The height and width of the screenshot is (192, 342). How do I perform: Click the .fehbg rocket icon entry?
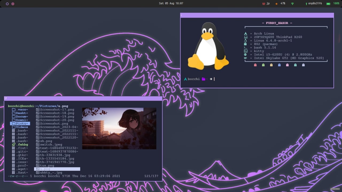click(x=20, y=145)
